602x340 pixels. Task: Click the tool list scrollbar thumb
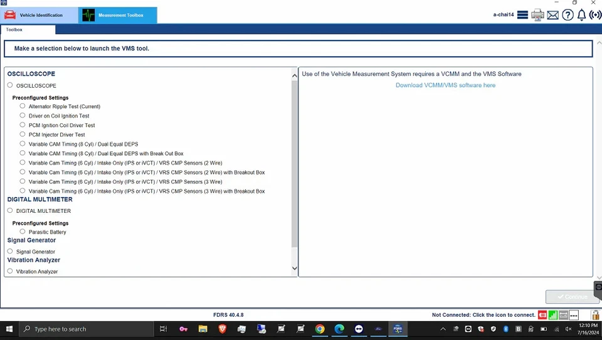pyautogui.click(x=295, y=164)
